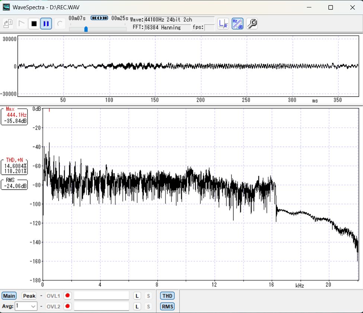363x313 pixels.
Task: Click the Stop playback button
Action: coord(34,24)
